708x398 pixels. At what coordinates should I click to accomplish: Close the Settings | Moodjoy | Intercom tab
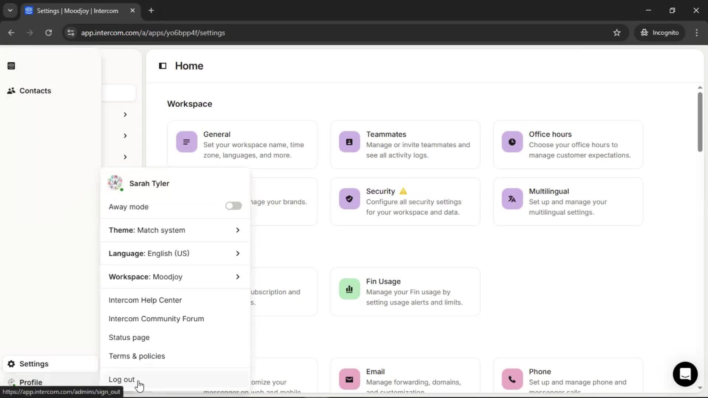click(x=132, y=11)
